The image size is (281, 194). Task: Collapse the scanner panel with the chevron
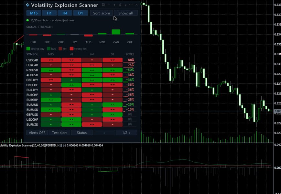click(x=136, y=5)
